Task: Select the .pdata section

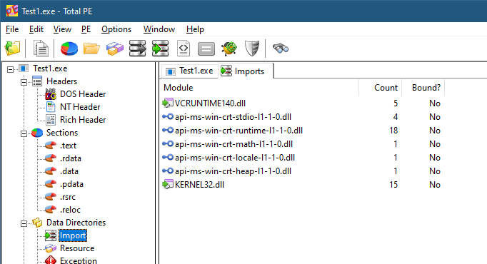Action: 71,184
